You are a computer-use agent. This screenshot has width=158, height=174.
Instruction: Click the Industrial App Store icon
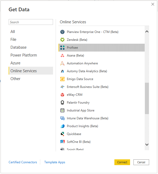click(x=62, y=110)
